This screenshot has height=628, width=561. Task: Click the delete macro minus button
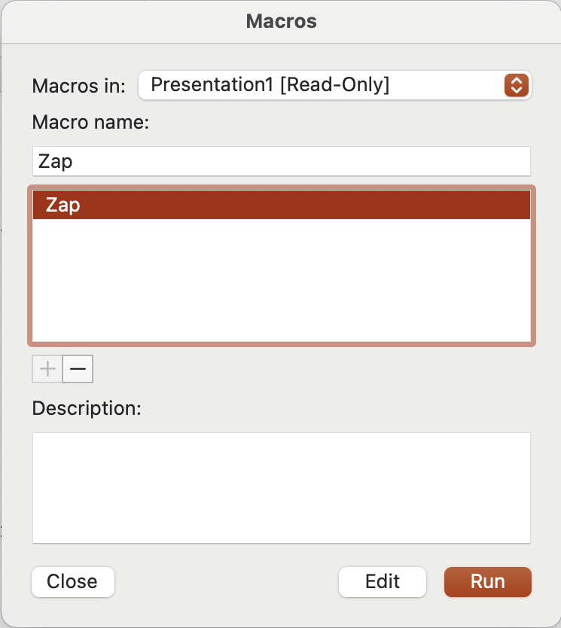tap(78, 369)
